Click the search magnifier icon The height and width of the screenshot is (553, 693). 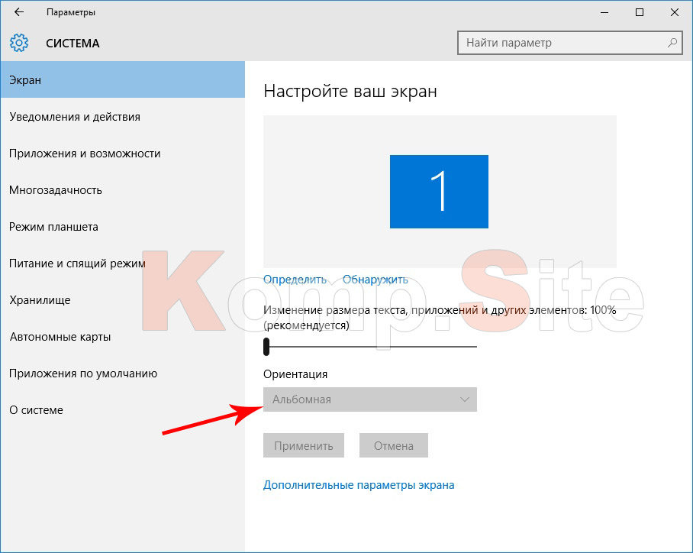coord(672,43)
